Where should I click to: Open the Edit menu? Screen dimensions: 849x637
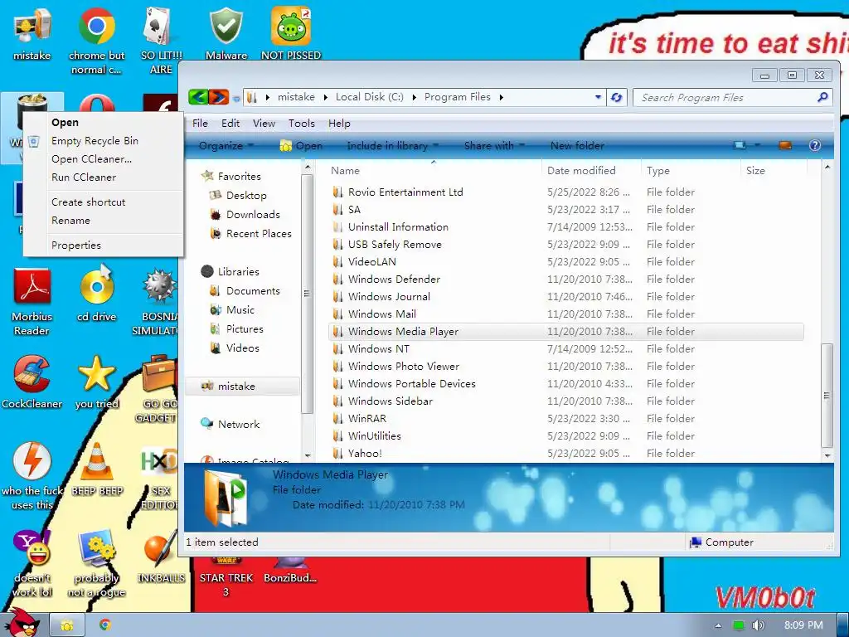(x=230, y=124)
